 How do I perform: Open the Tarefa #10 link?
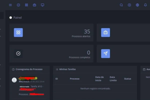(37, 86)
